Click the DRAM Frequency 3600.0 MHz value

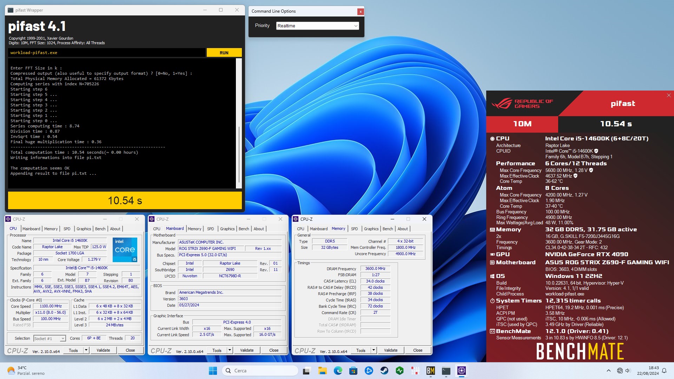pyautogui.click(x=375, y=269)
